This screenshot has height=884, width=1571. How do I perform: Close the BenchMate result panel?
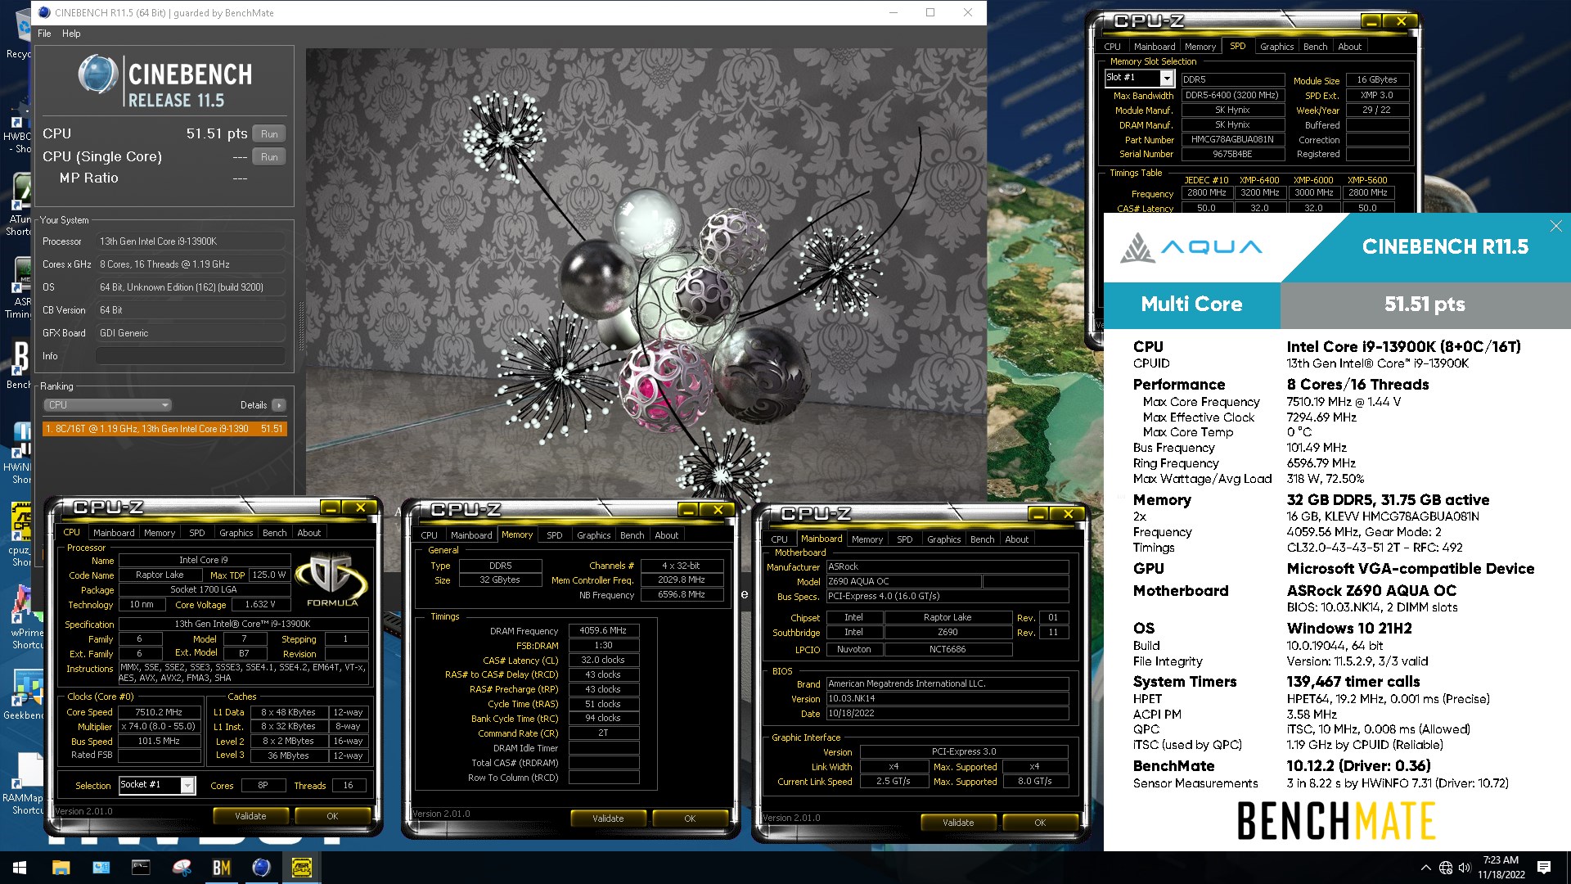(1555, 226)
